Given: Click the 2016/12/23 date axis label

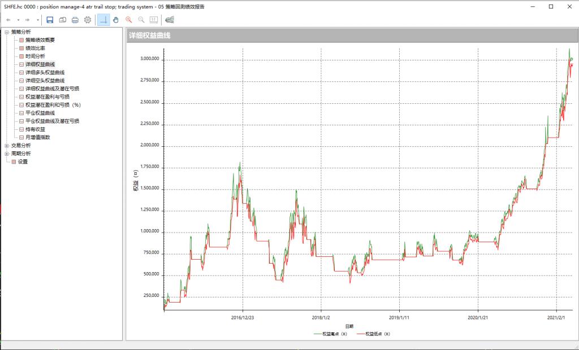Looking at the screenshot, I should pyautogui.click(x=243, y=318).
